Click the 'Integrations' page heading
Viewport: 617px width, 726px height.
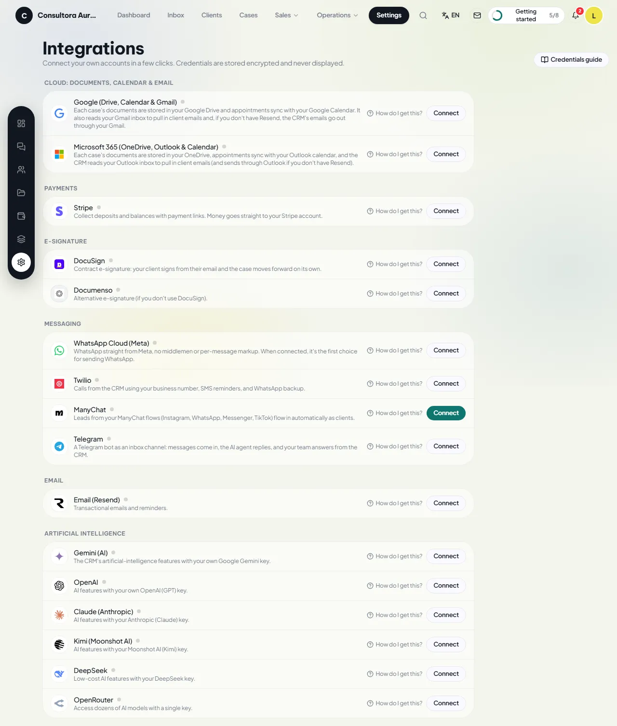point(94,49)
